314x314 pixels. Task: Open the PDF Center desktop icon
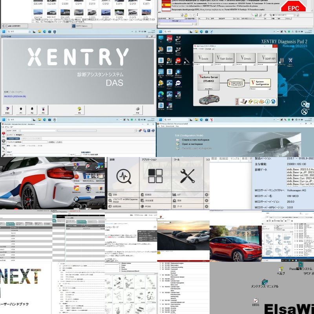click(161, 106)
